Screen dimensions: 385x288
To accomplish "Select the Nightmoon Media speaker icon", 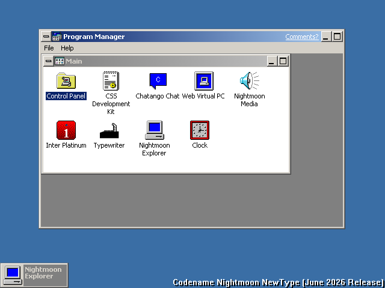I will [249, 81].
